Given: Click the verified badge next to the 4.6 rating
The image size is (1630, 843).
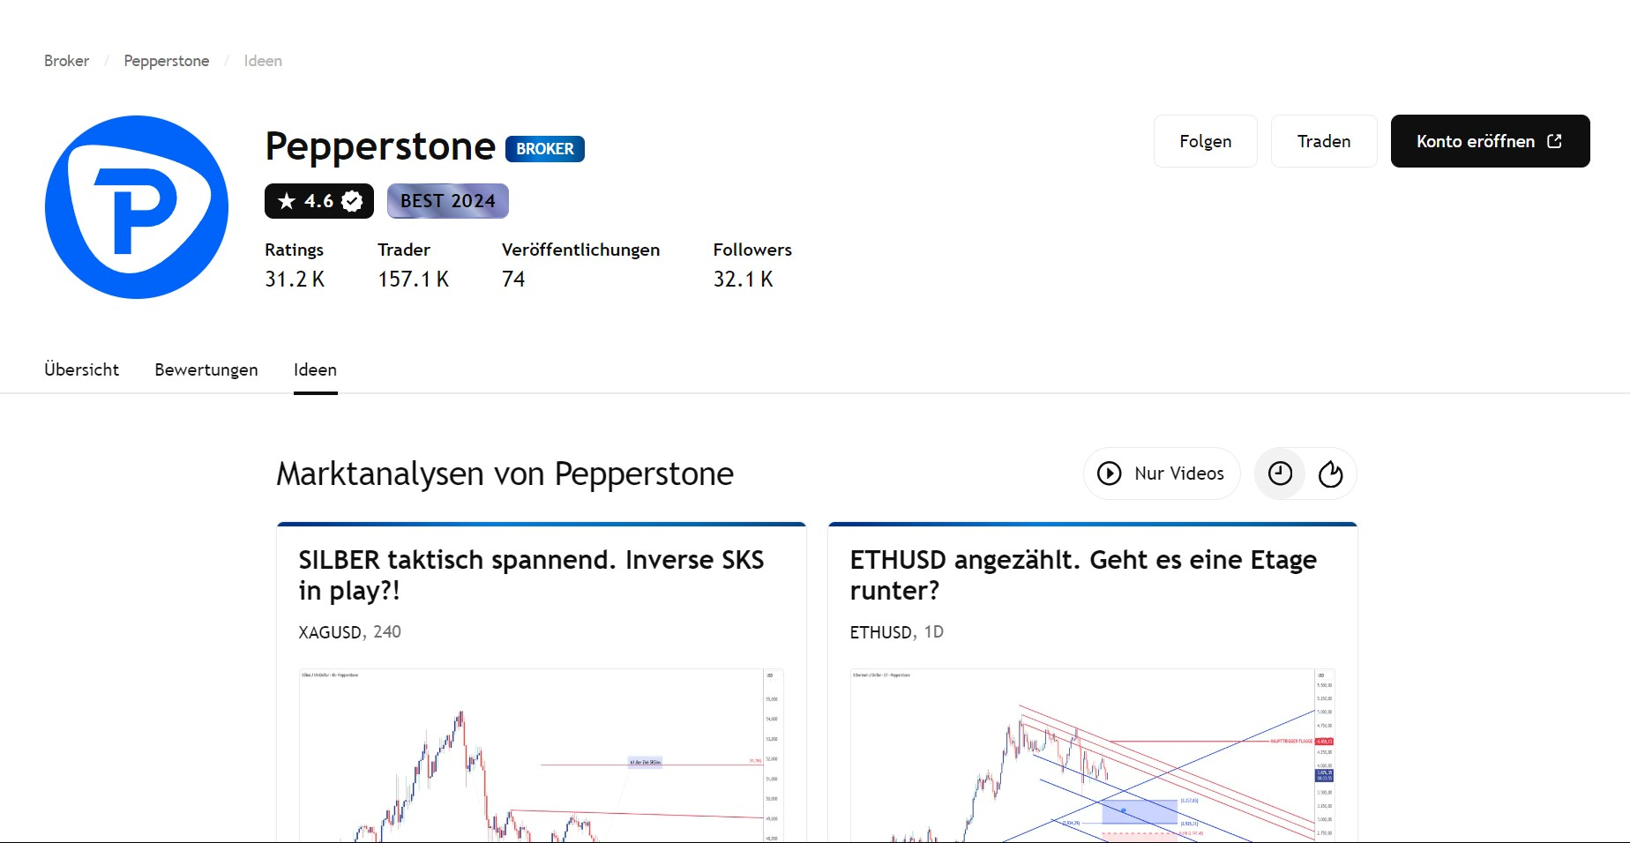Looking at the screenshot, I should tap(351, 201).
